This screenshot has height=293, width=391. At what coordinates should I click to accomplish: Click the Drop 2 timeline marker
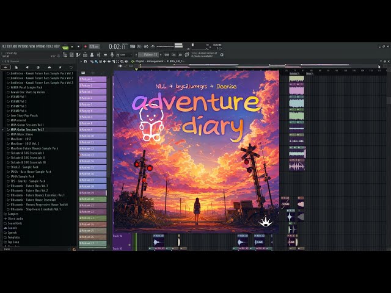tap(309, 74)
